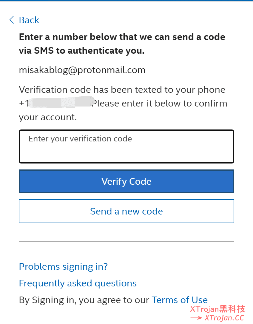Click the 'By Signing in, you agree' text
This screenshot has width=253, height=324.
pos(84,300)
